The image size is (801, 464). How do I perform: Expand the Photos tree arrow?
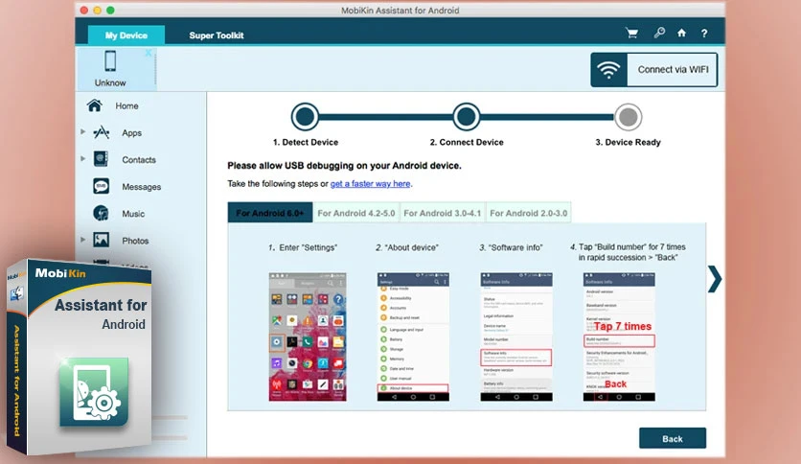click(82, 239)
